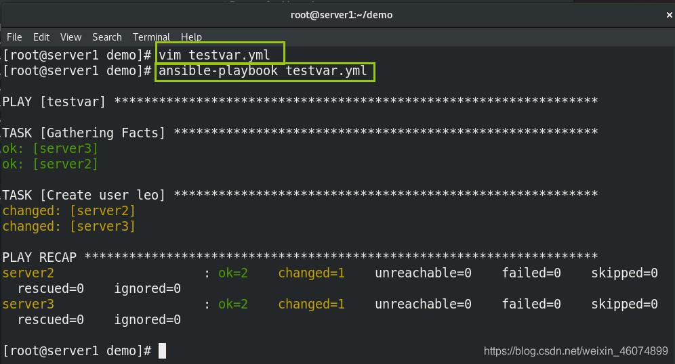Viewport: 675px width, 364px height.
Task: Click 'ok=2' in server2 recap row
Action: coord(233,273)
